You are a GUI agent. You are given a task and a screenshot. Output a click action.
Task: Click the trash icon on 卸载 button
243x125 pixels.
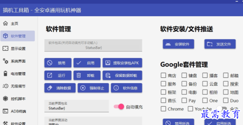tap(79, 75)
